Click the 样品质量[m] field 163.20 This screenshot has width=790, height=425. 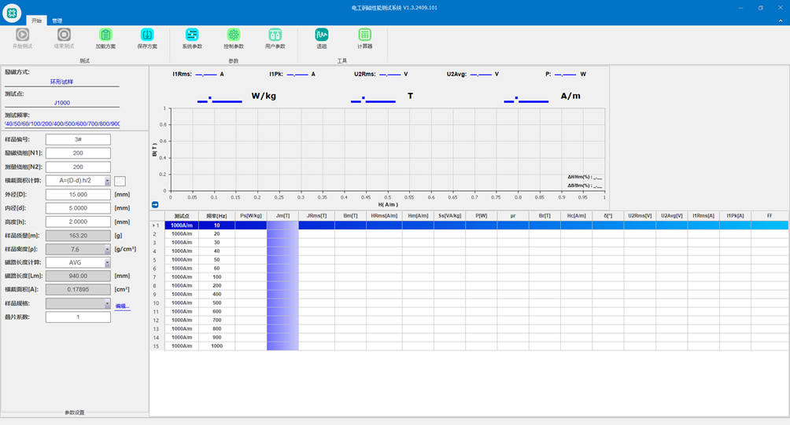point(78,236)
